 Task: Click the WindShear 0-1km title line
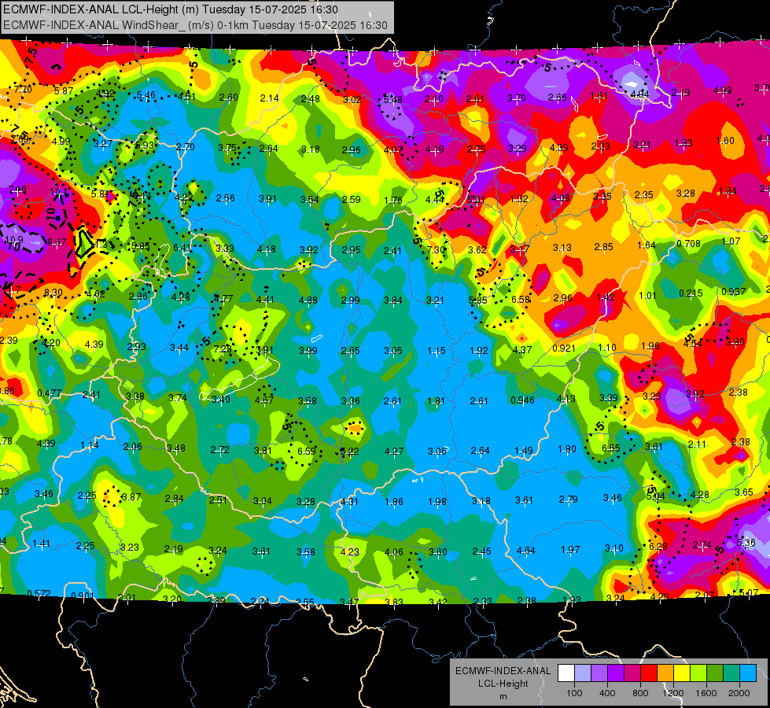coord(195,25)
